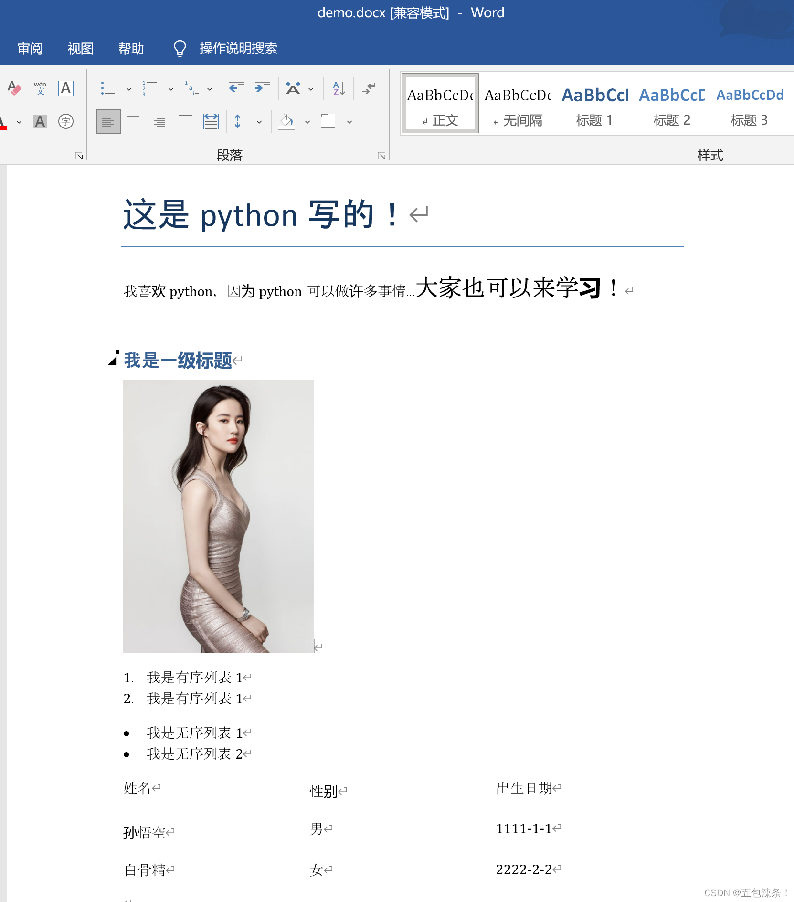Open the Shading color dropdown arrow

(x=307, y=121)
